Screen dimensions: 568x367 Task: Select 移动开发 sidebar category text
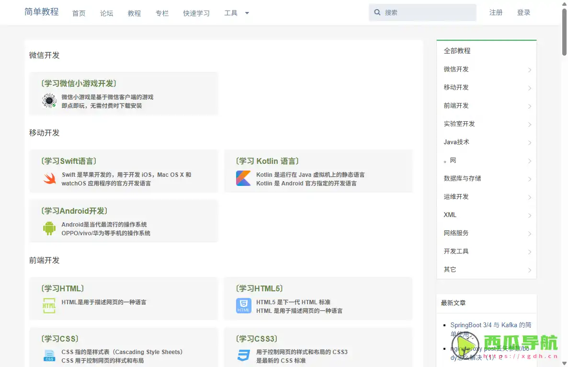456,87
